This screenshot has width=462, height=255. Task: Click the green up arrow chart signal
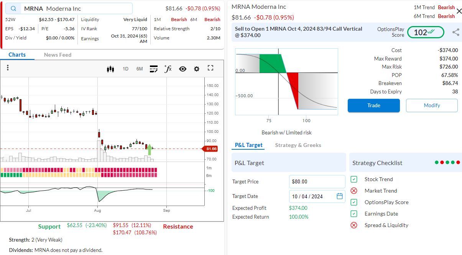[150, 150]
